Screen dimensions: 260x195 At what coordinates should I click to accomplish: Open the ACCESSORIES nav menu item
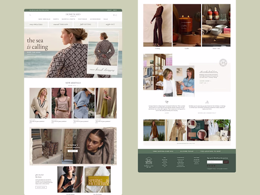pos(95,19)
